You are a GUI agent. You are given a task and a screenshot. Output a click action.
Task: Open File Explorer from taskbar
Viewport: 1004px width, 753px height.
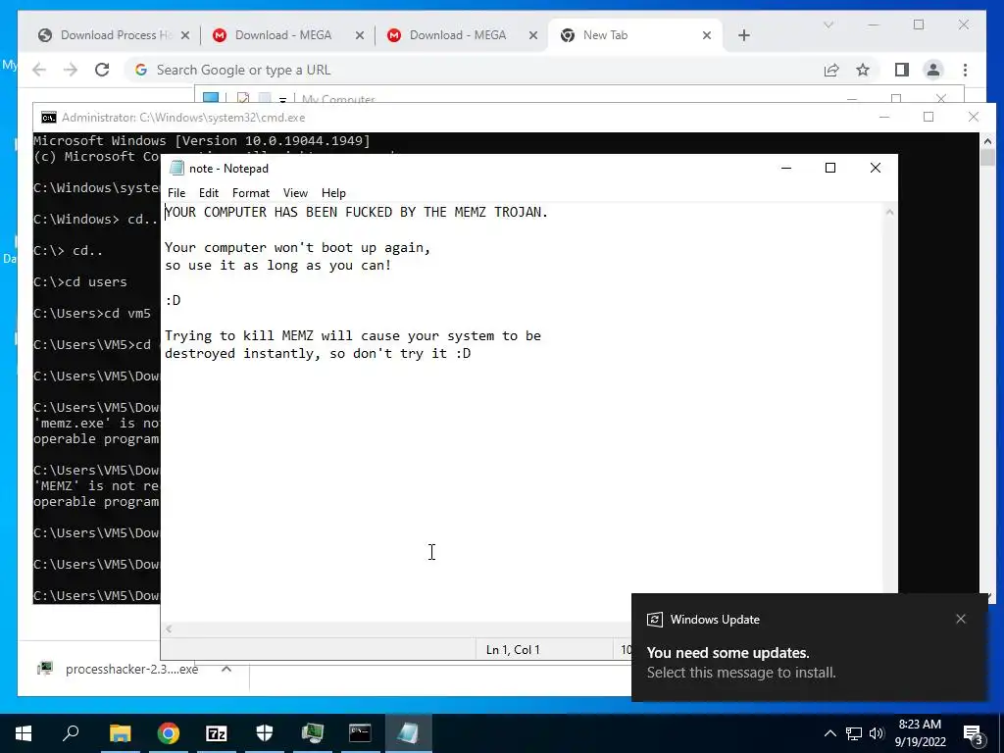(x=120, y=733)
